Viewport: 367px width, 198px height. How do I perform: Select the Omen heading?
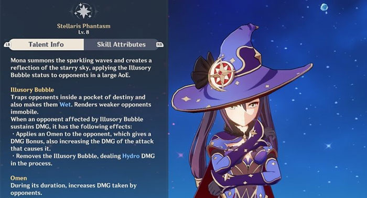[19, 178]
